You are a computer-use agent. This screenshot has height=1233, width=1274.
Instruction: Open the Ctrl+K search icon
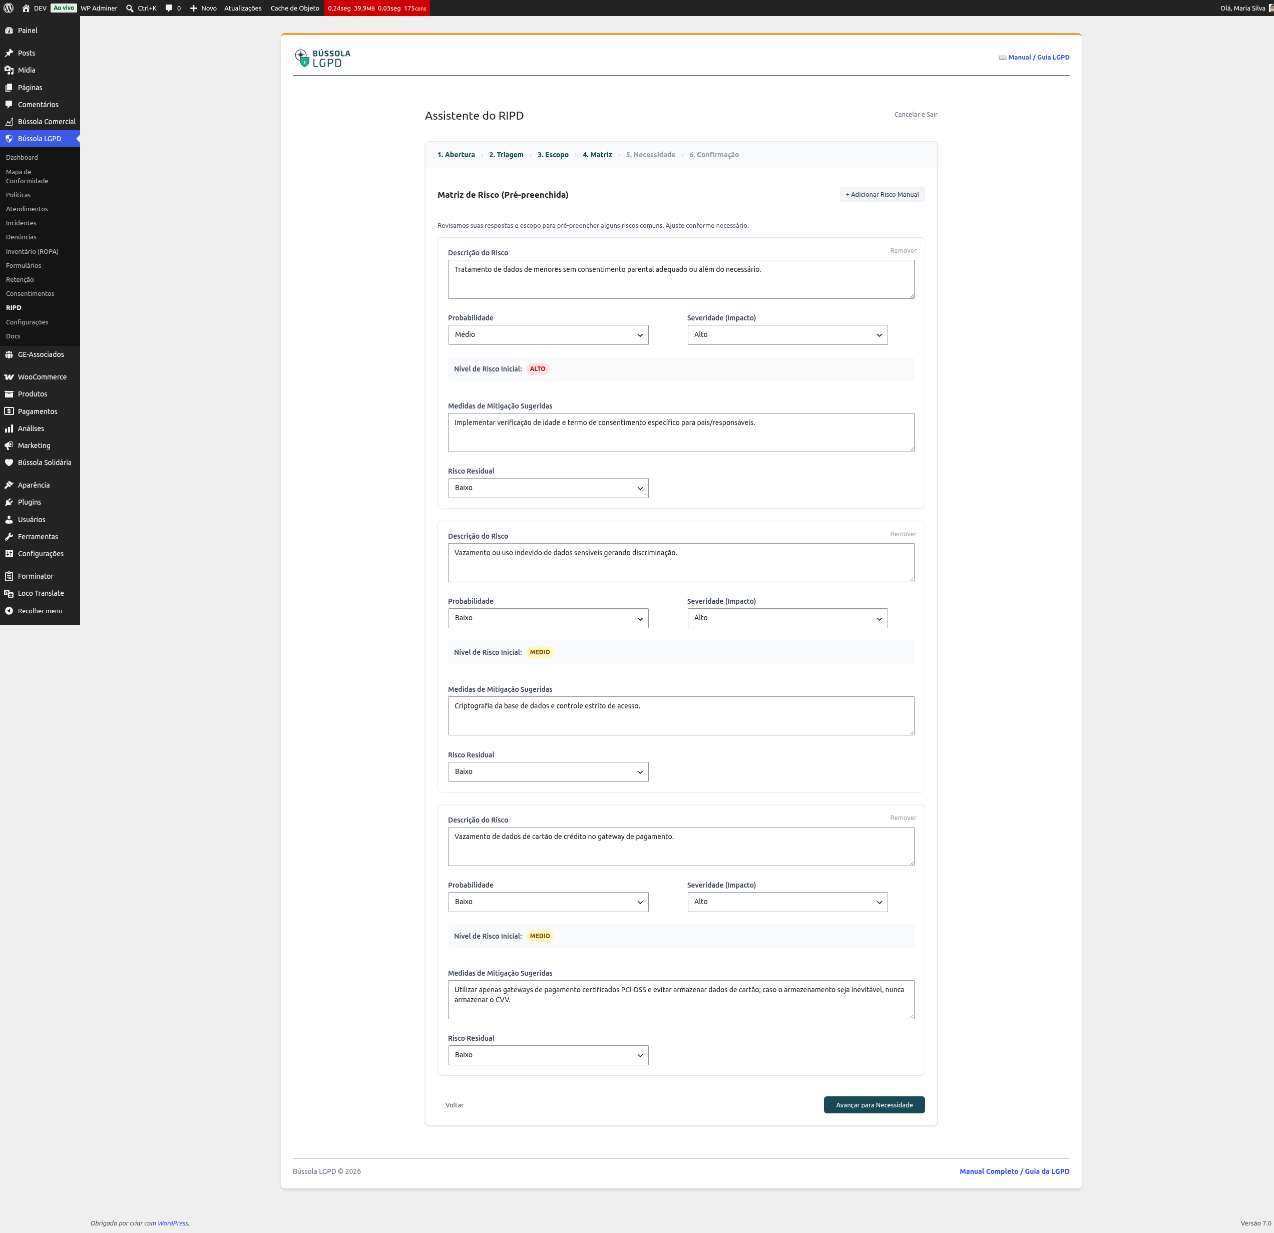pos(129,8)
